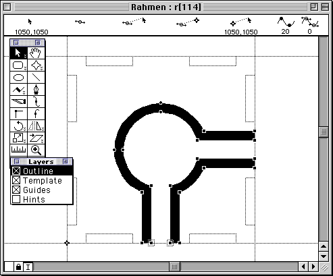Expand the Flip tool options arrow

tap(43, 129)
